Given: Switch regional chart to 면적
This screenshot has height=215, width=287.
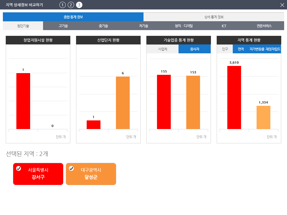Looking at the screenshot, I should coord(241,49).
